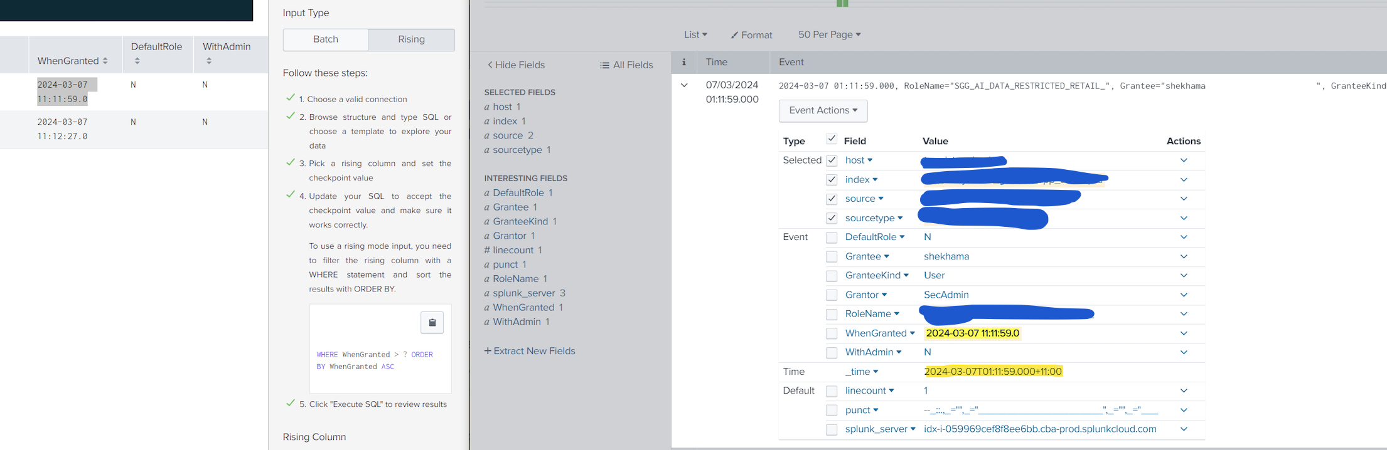Click Hide Fields link
Screen dimensions: 1387x450
pos(516,65)
